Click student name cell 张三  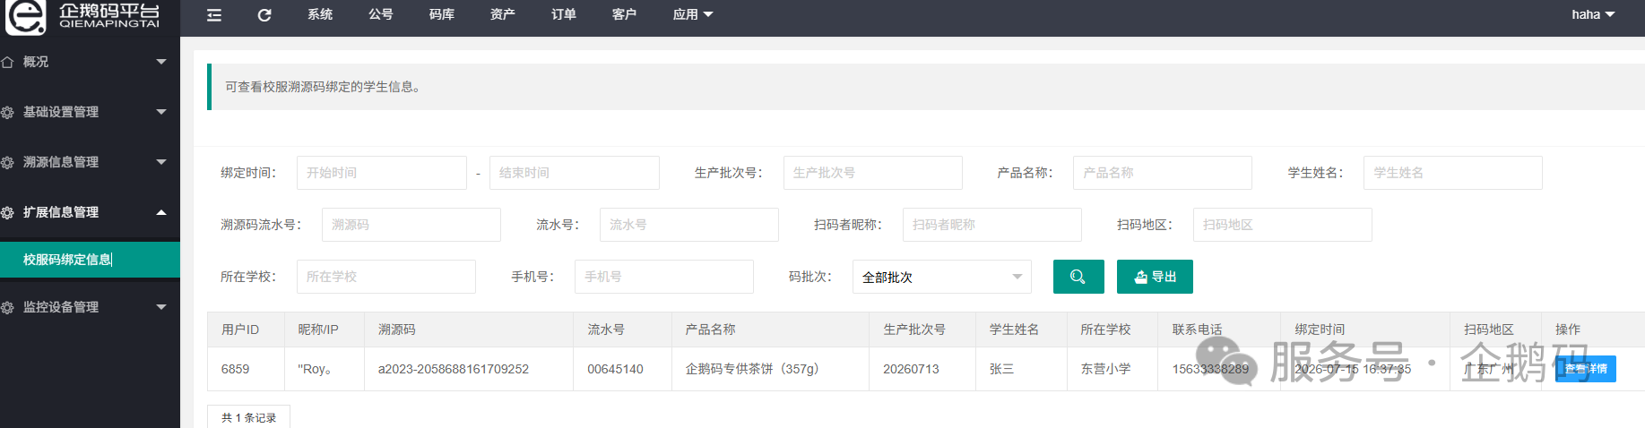[x=1001, y=369]
